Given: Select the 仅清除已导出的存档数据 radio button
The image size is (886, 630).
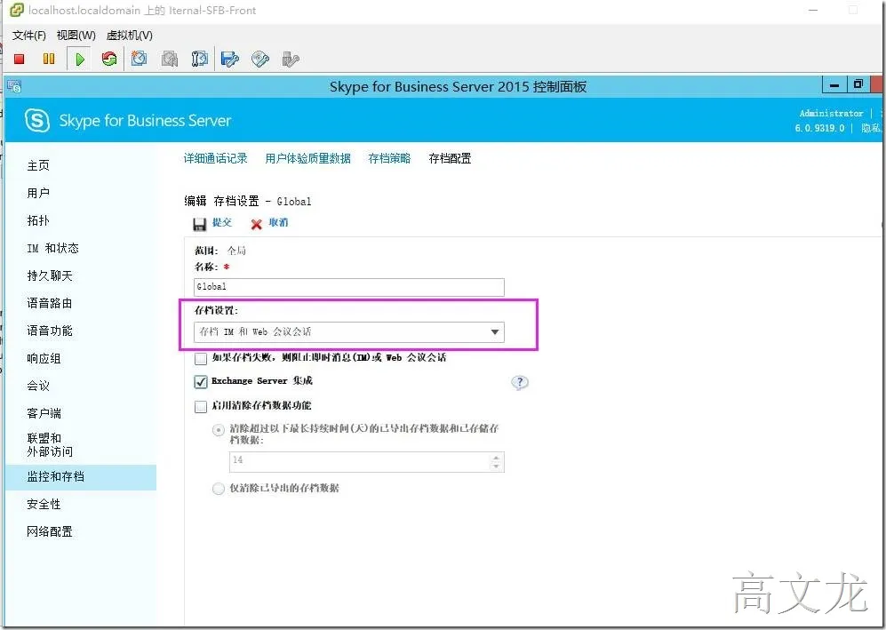Looking at the screenshot, I should pos(218,489).
